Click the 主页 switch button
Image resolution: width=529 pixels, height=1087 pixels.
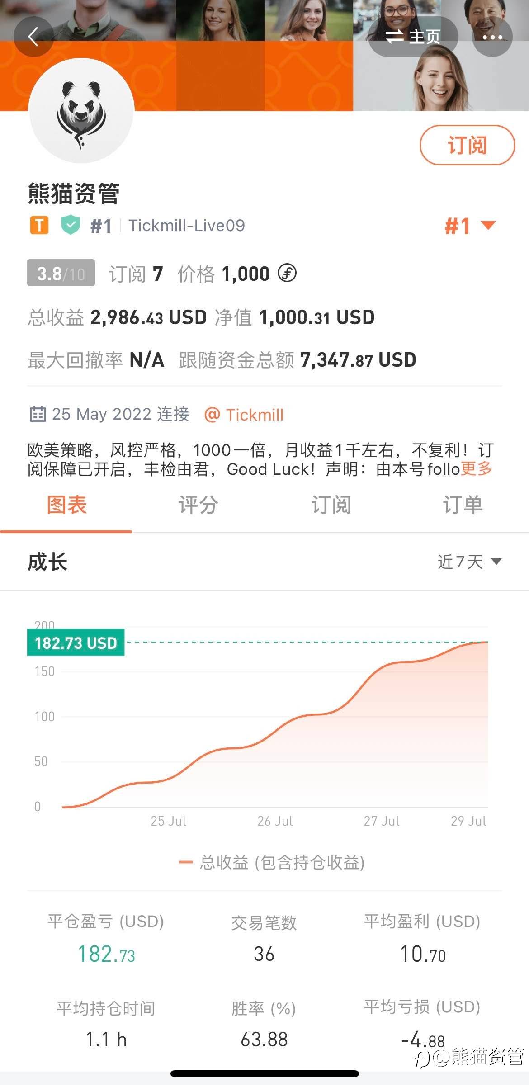click(x=413, y=37)
